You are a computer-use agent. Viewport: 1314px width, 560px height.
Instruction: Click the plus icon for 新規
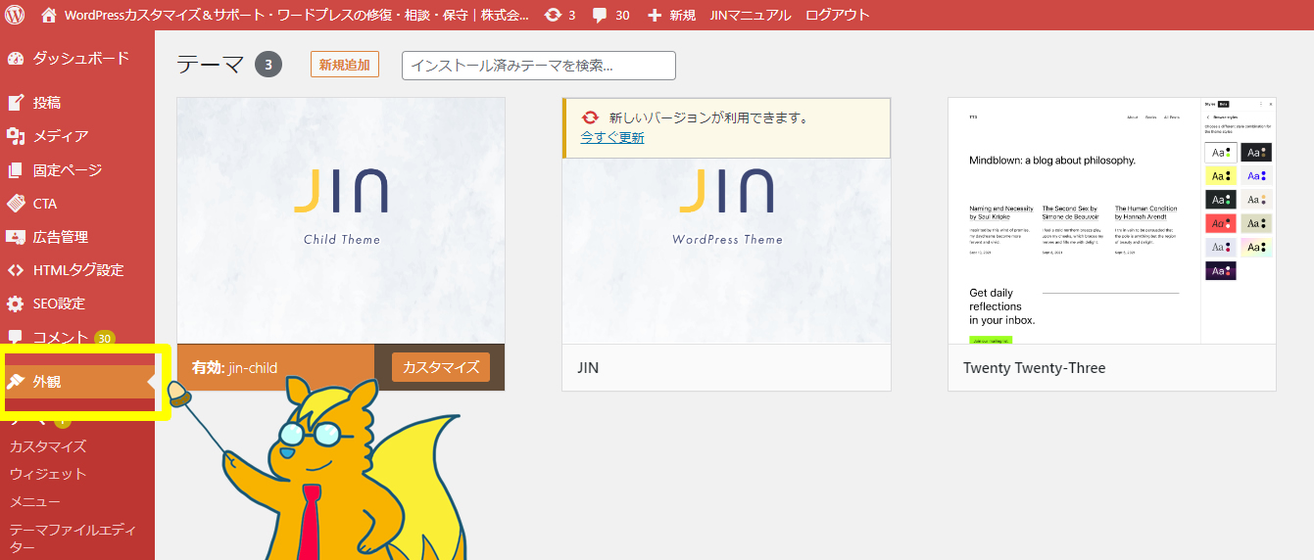[655, 16]
